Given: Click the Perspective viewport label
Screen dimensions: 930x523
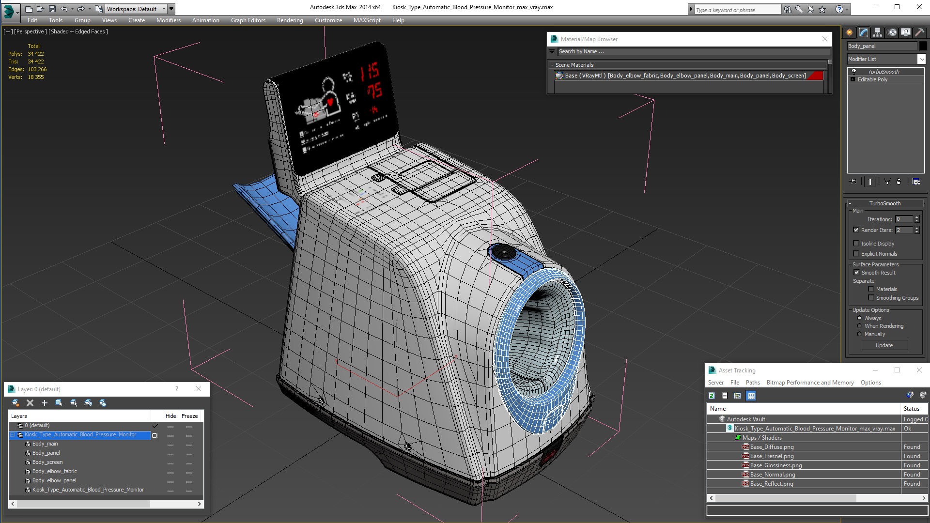Looking at the screenshot, I should point(31,31).
